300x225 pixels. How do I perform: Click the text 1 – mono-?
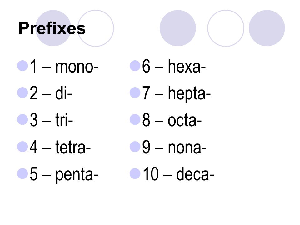[64, 66]
